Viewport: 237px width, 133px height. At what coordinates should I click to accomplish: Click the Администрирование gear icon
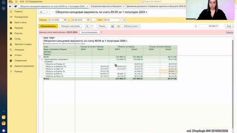point(11,66)
